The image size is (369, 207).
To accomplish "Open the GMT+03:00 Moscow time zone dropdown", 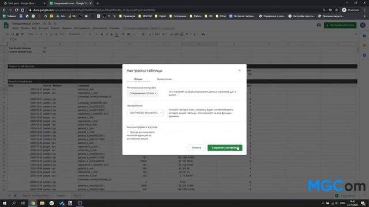I will pyautogui.click(x=145, y=113).
